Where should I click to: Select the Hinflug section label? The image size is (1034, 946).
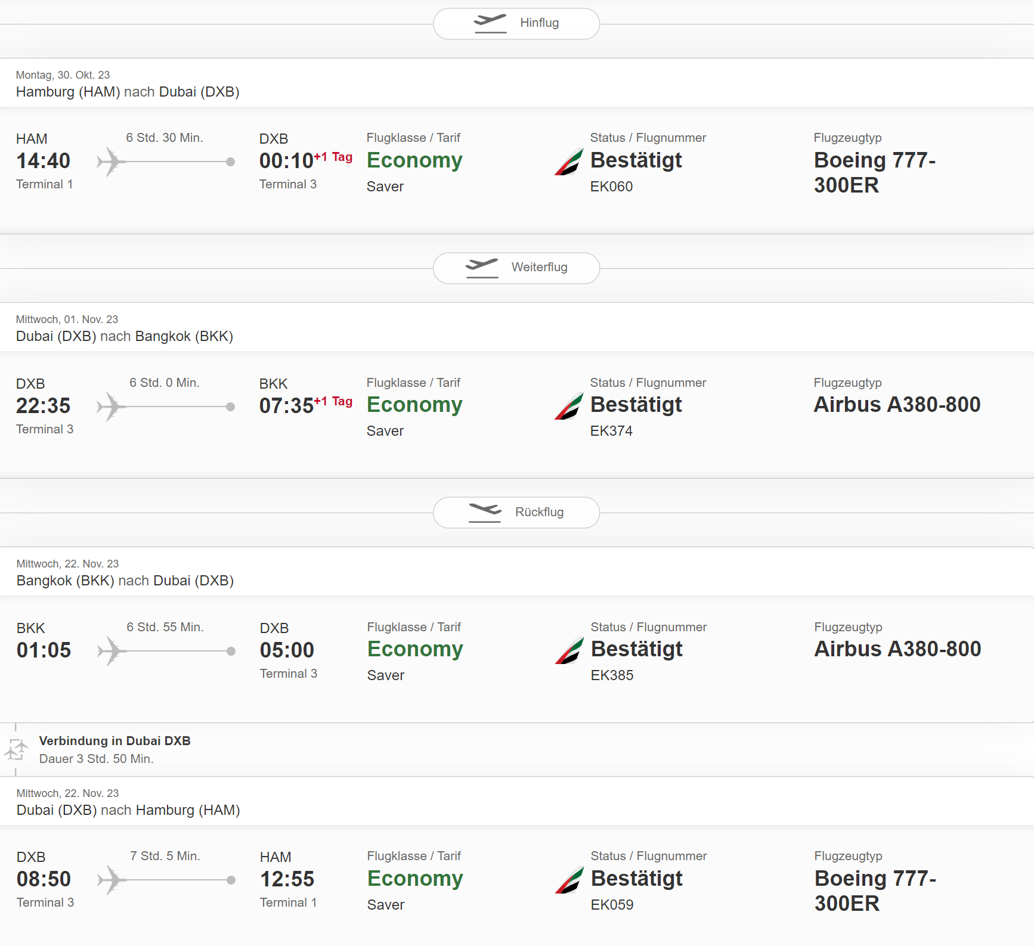coord(539,23)
